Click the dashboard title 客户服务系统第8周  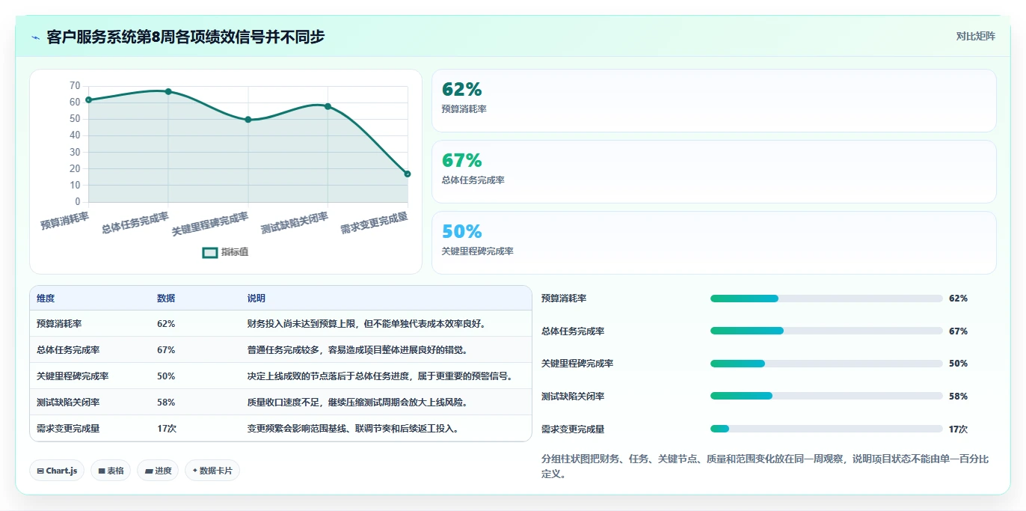pos(185,37)
